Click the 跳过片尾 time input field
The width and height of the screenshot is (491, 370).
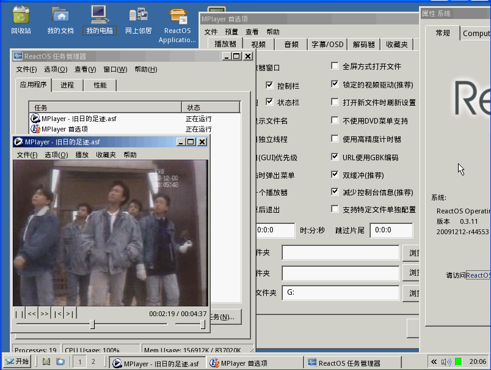[x=391, y=231]
